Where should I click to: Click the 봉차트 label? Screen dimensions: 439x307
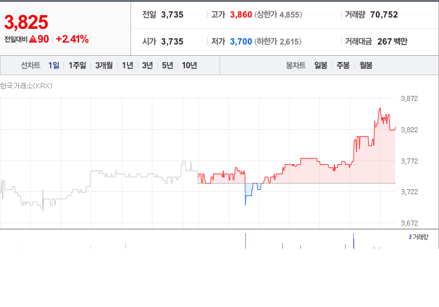pos(295,65)
